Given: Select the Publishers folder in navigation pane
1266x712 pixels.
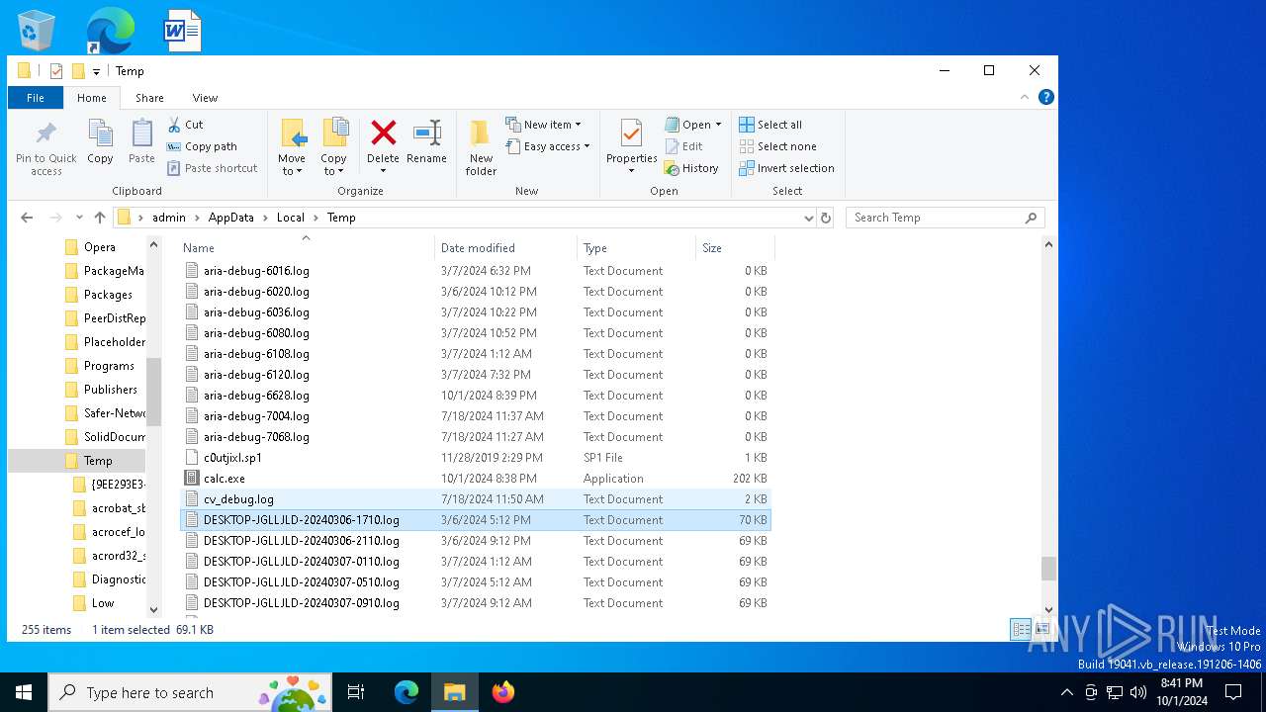Looking at the screenshot, I should [x=110, y=390].
